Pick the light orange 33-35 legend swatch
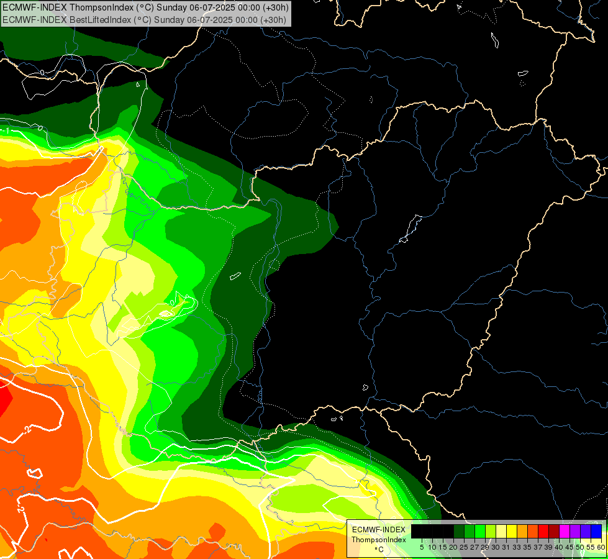 coord(522,531)
